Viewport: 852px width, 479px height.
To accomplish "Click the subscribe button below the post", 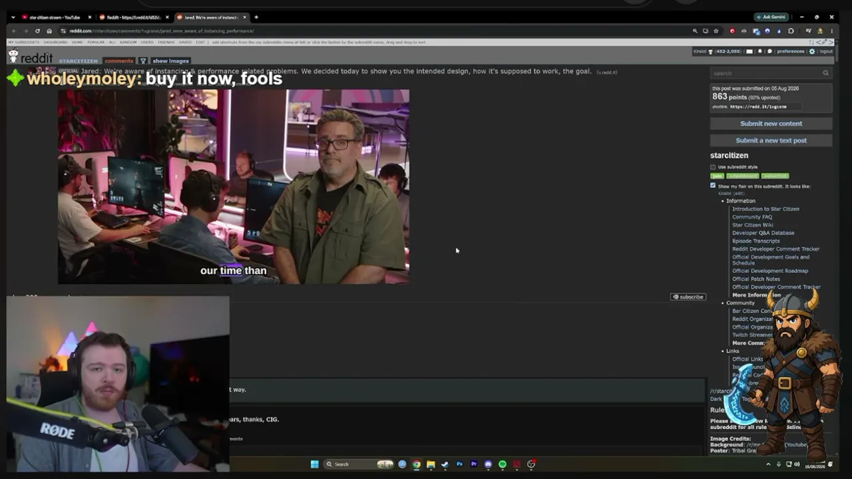I will 688,297.
